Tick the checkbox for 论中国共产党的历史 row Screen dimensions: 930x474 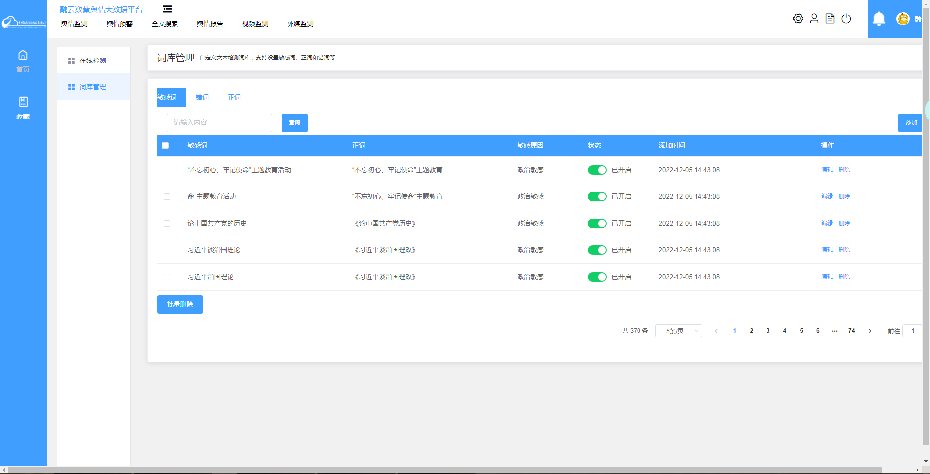167,224
